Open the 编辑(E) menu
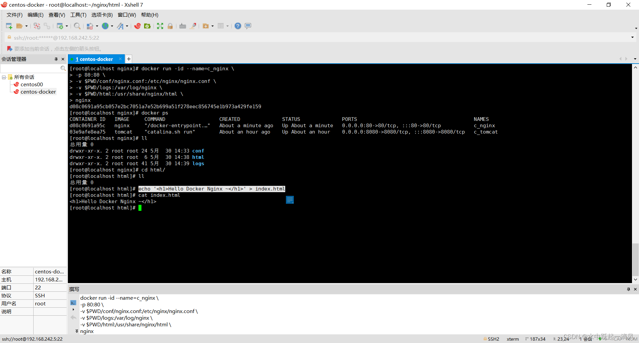The image size is (639, 343). point(35,15)
